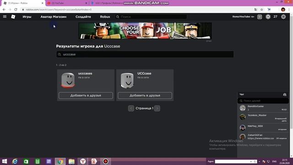Focus the chat friend search field
The image size is (293, 165).
(263, 101)
